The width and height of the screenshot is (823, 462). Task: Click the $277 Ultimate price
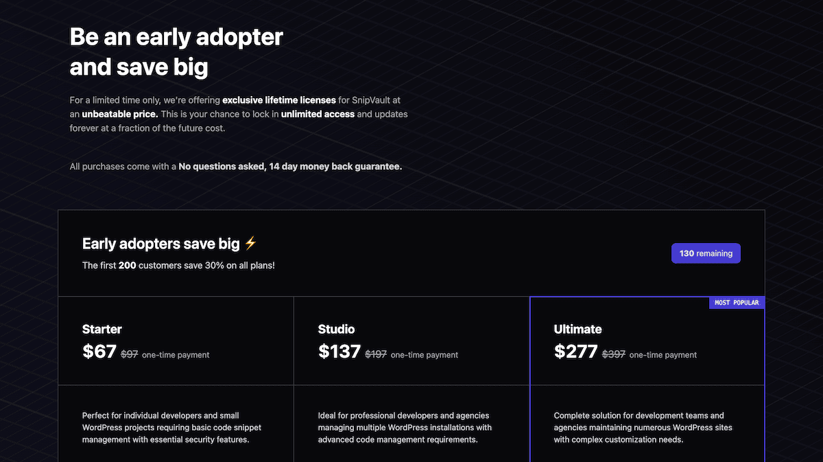[576, 351]
